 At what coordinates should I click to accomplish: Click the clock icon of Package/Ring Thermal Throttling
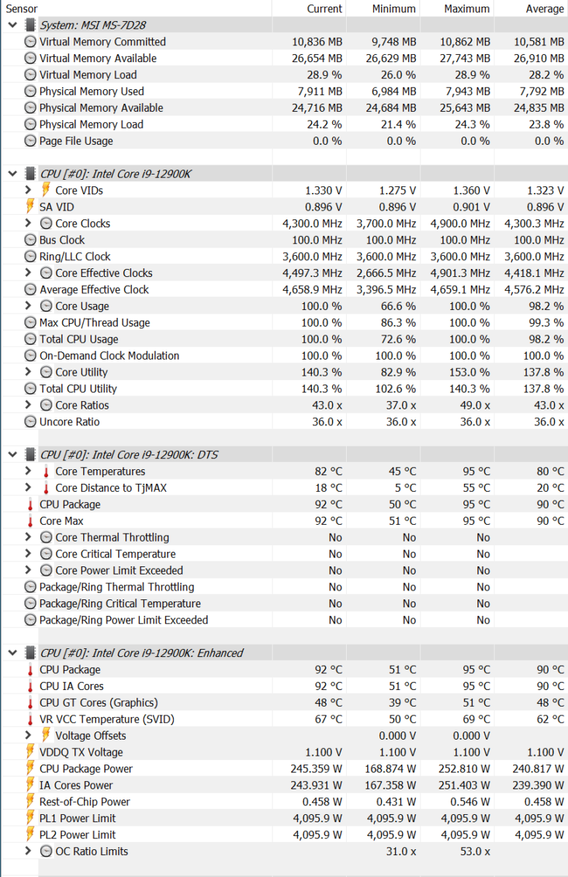coord(30,587)
